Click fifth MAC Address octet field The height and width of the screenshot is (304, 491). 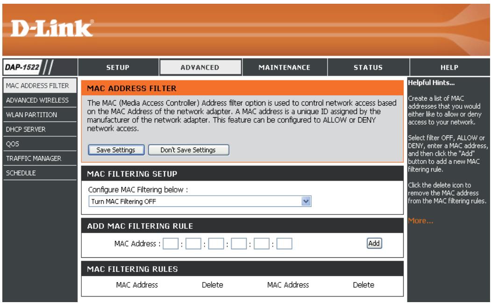click(x=262, y=244)
